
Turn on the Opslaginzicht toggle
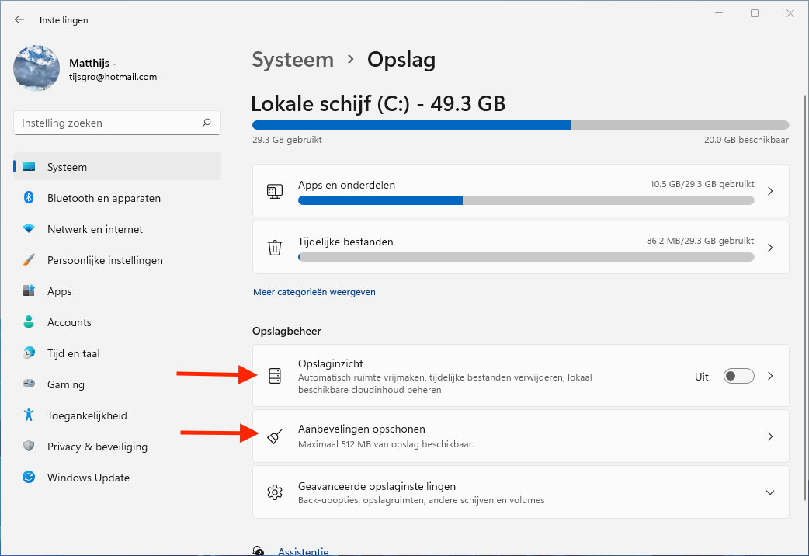click(x=738, y=376)
